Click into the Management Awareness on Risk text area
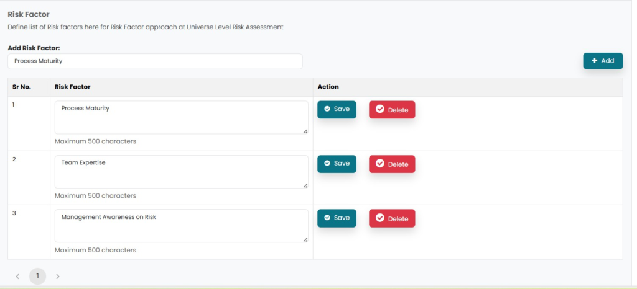The width and height of the screenshot is (637, 289). 181,226
